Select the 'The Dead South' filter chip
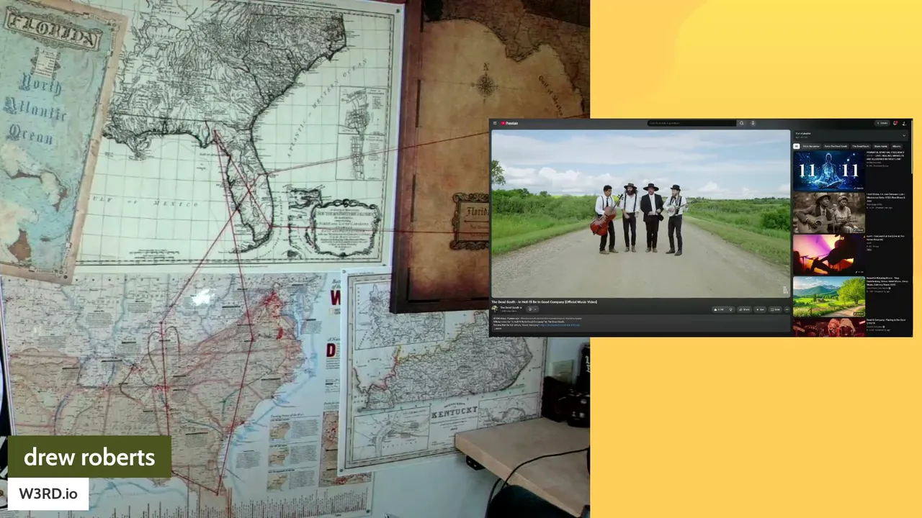 tap(861, 146)
